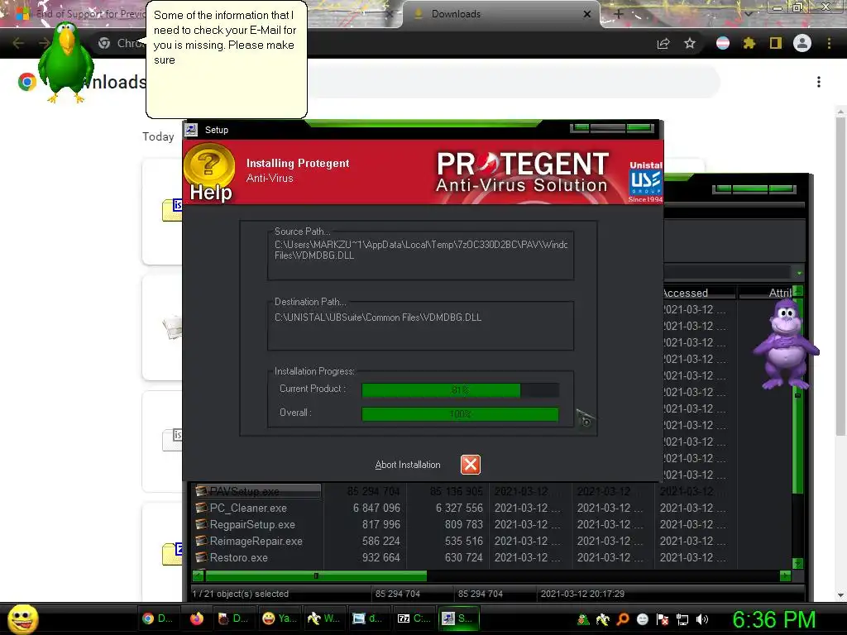Click the share page icon

(x=663, y=44)
